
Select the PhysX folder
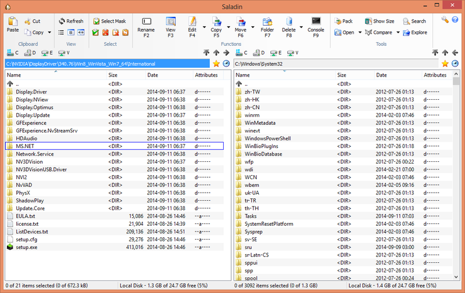[x=115, y=193]
